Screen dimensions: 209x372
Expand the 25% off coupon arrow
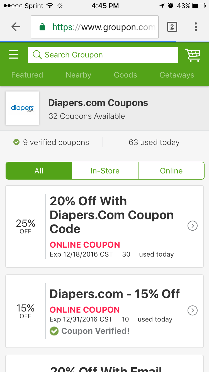coord(193,226)
